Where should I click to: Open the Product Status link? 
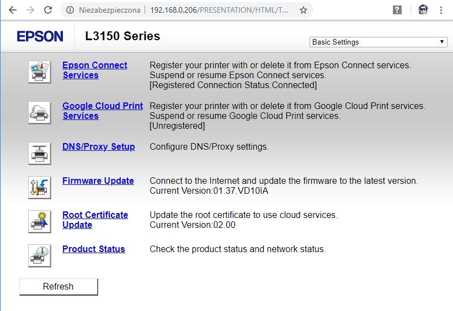94,249
